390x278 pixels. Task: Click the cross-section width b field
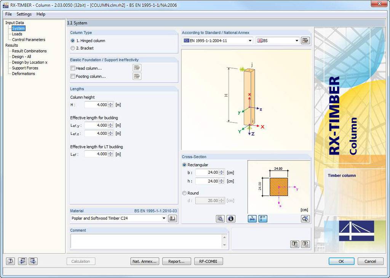[x=207, y=172]
